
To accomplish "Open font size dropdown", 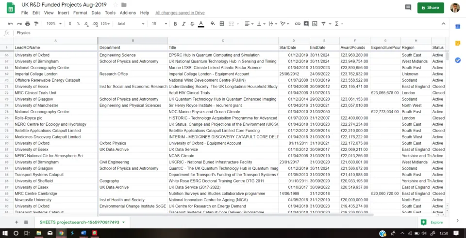I will 159,24.
